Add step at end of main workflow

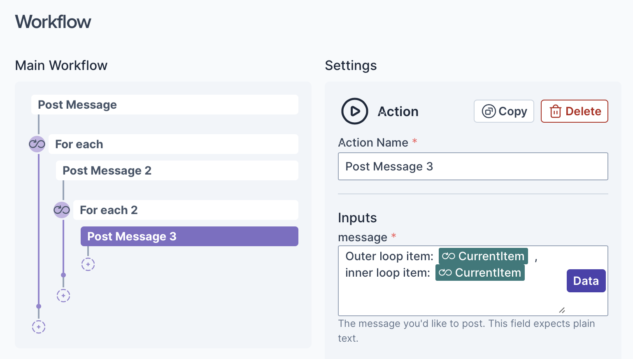(39, 327)
